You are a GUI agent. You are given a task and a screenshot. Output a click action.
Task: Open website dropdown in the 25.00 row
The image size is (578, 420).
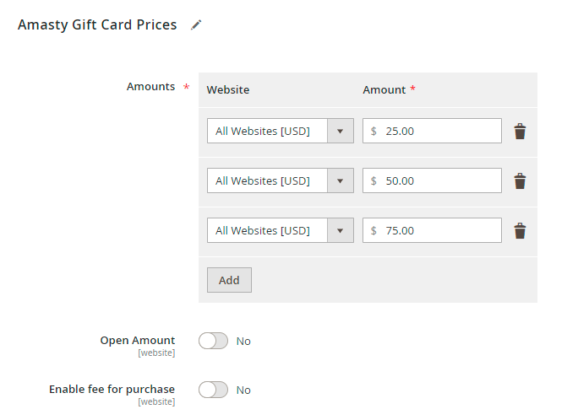[280, 132]
